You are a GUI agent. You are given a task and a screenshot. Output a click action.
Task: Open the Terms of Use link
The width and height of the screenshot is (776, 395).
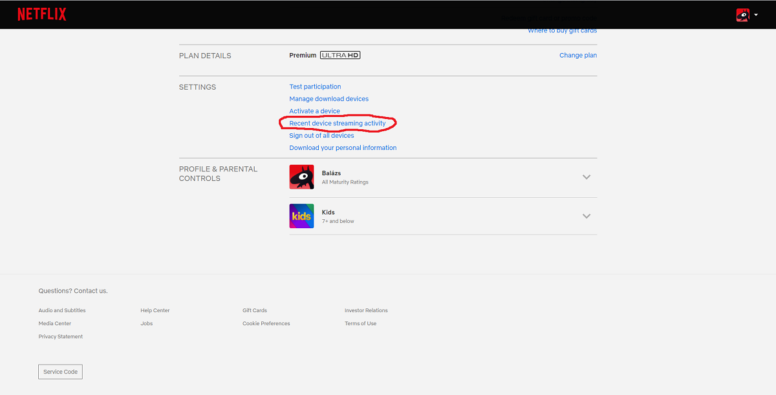pos(360,323)
